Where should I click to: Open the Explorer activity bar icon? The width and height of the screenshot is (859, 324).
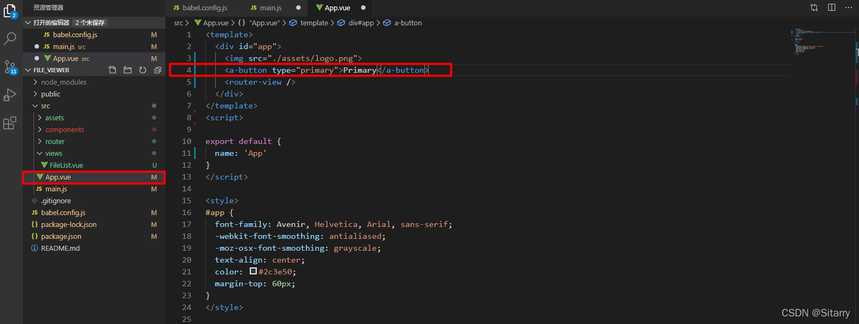[x=10, y=11]
